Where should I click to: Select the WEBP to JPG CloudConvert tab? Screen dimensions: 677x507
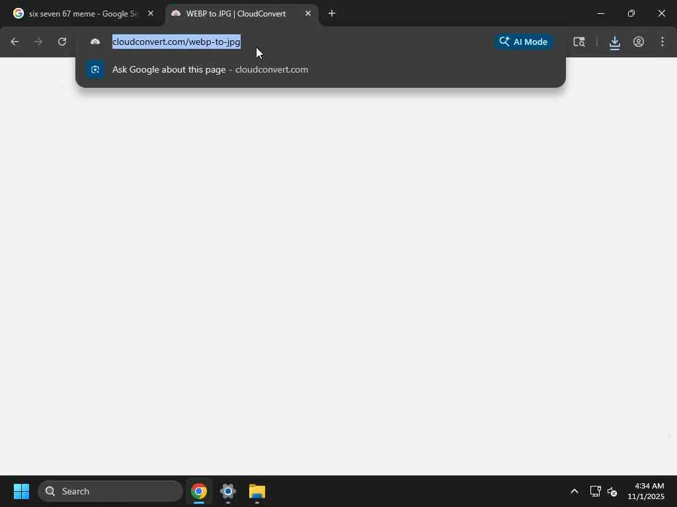(x=242, y=14)
